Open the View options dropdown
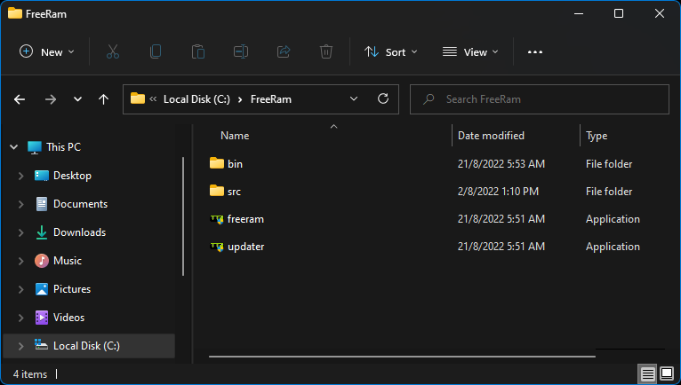681x385 pixels. (x=470, y=52)
